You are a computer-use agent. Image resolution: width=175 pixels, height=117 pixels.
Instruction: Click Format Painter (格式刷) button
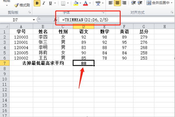point(22,5)
